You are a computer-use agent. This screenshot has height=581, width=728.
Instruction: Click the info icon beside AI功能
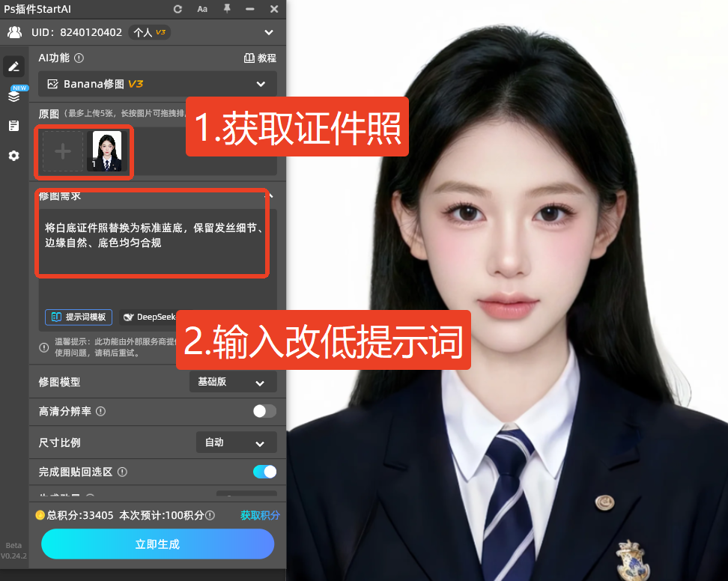pyautogui.click(x=79, y=58)
